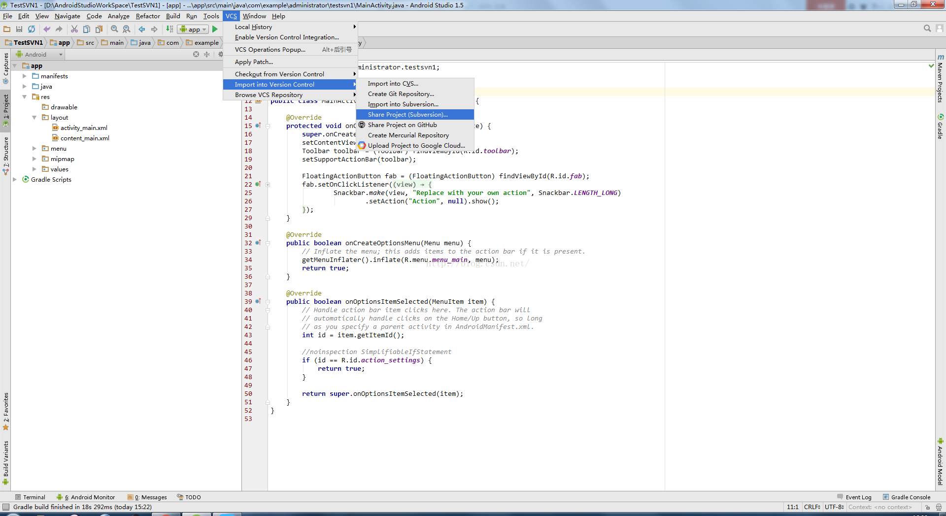Click the Synchronize toolbar icon
Image resolution: width=946 pixels, height=516 pixels.
[x=32, y=29]
